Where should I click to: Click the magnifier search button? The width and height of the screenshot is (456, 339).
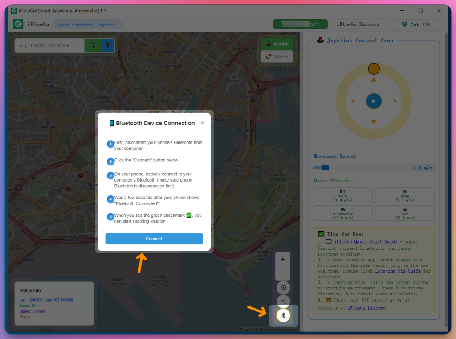click(x=93, y=46)
